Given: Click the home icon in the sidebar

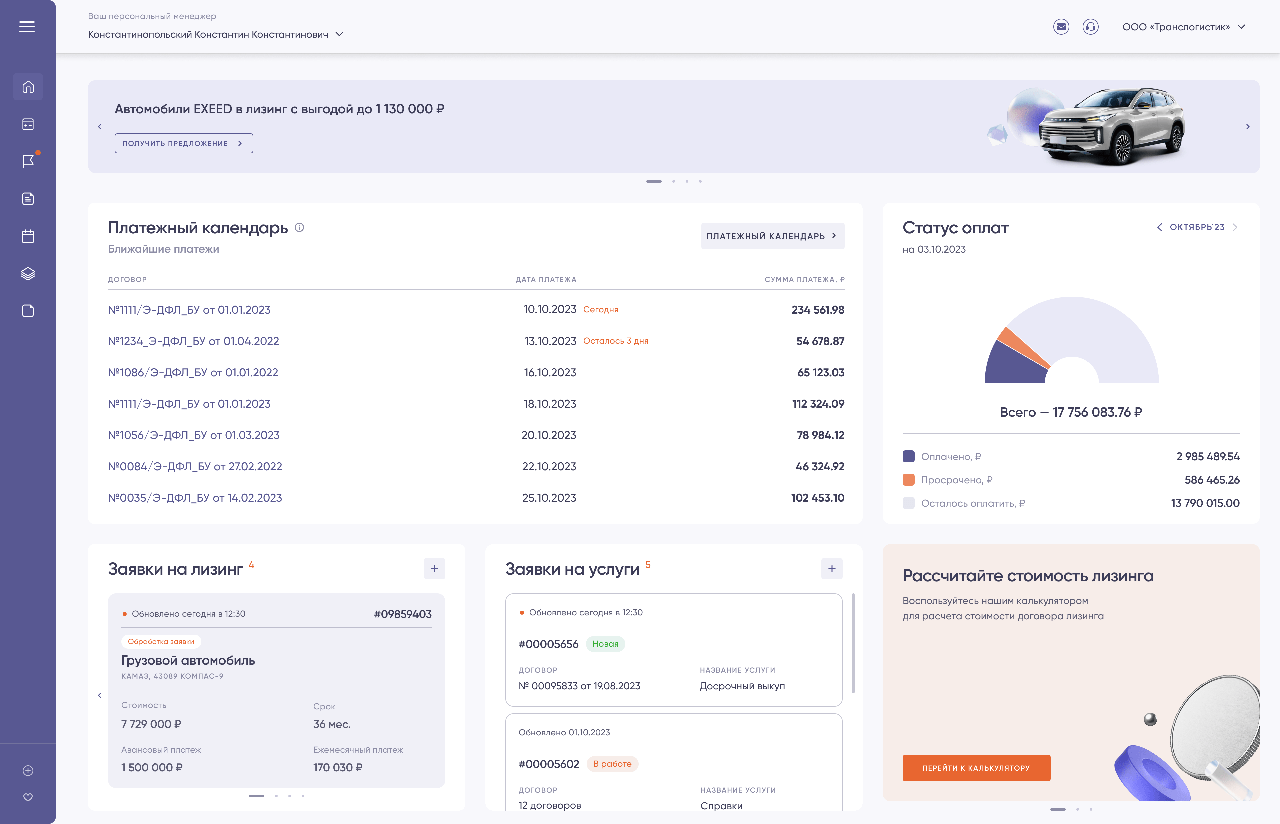Looking at the screenshot, I should pos(28,87).
